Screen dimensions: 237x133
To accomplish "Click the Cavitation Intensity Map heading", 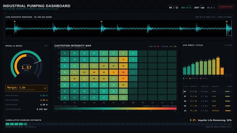I will [73, 45].
